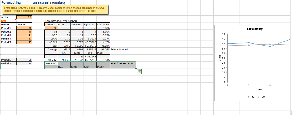Viewport: 292px width, 115px height.
Task: Select forecast value 39.32
Action: pos(51,39)
